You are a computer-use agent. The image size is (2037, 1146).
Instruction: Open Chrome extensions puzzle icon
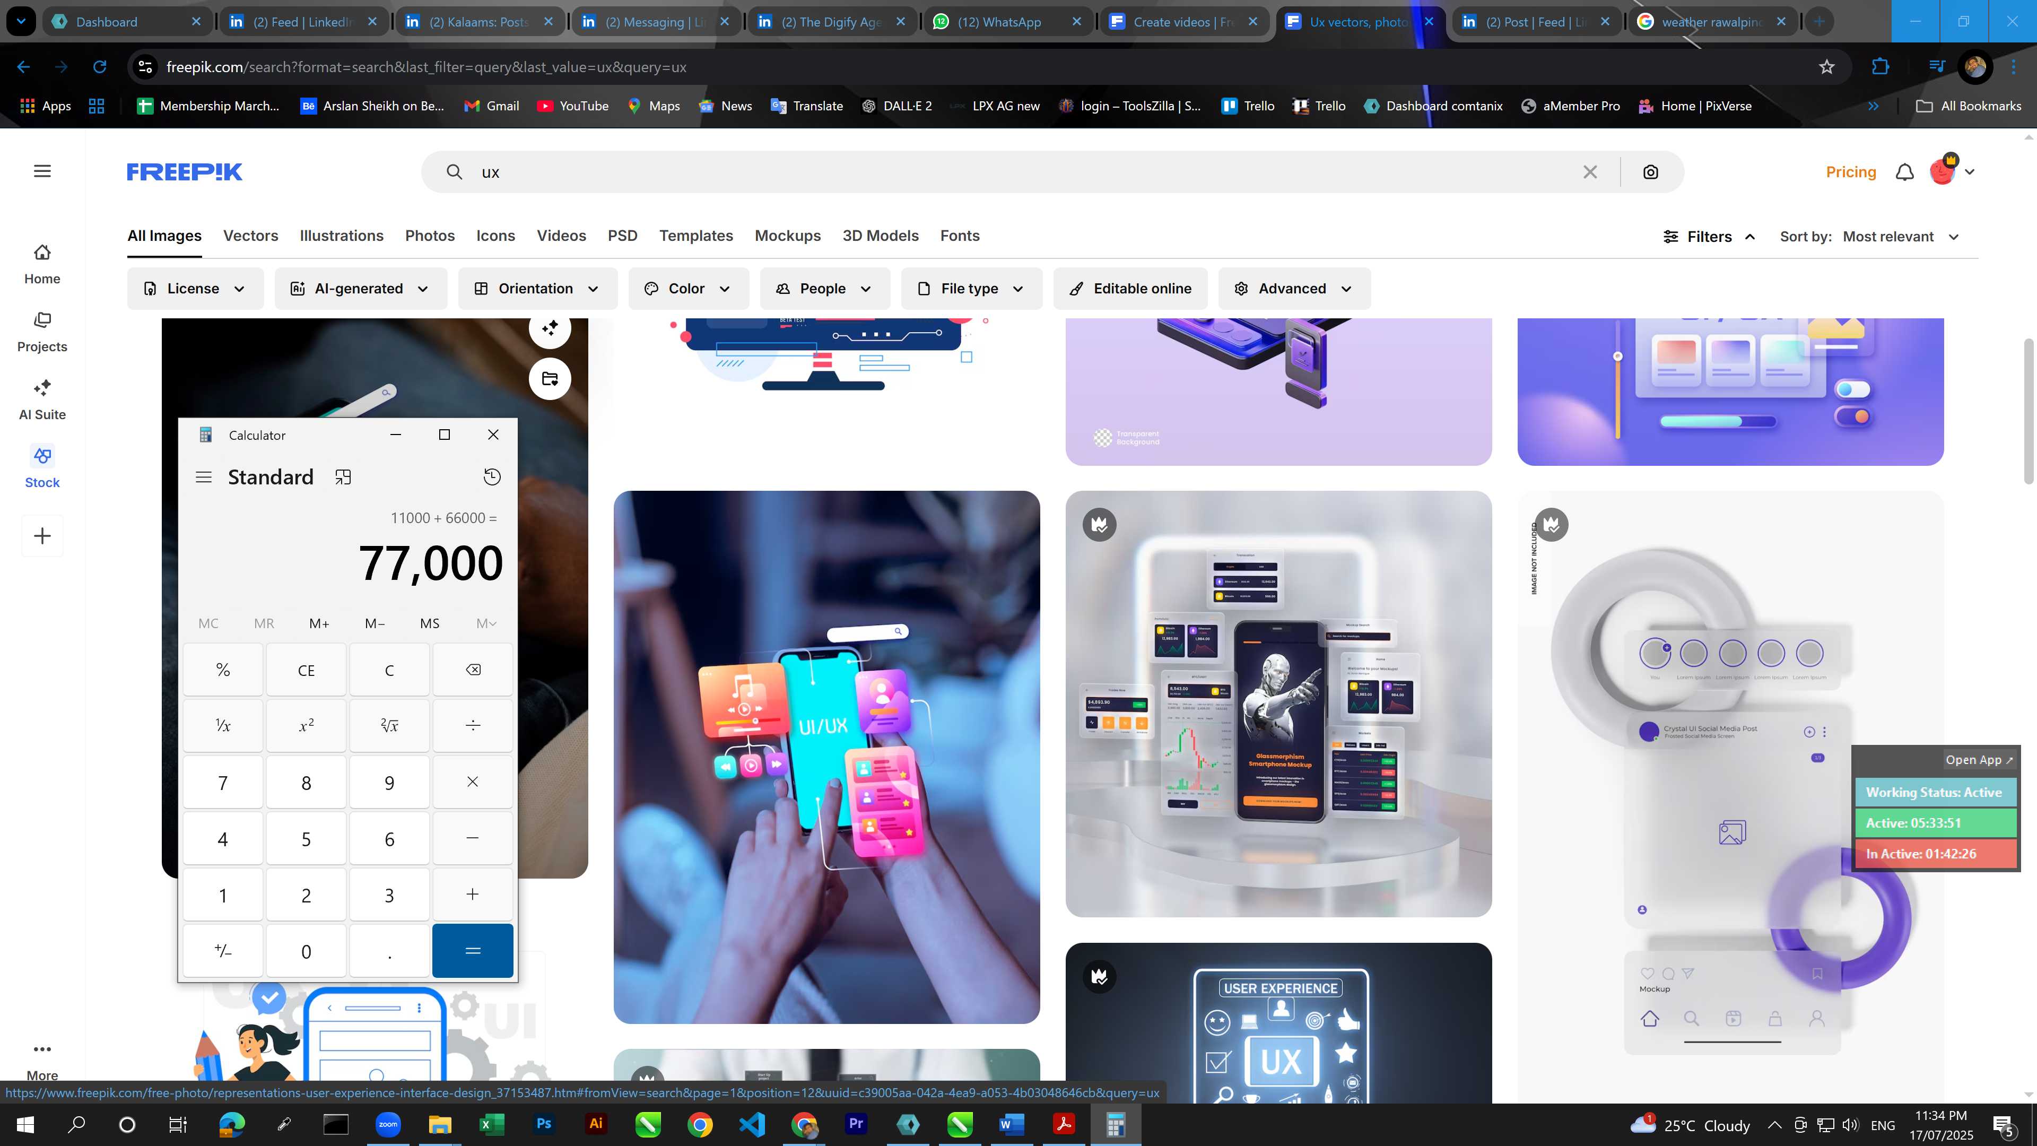tap(1881, 66)
